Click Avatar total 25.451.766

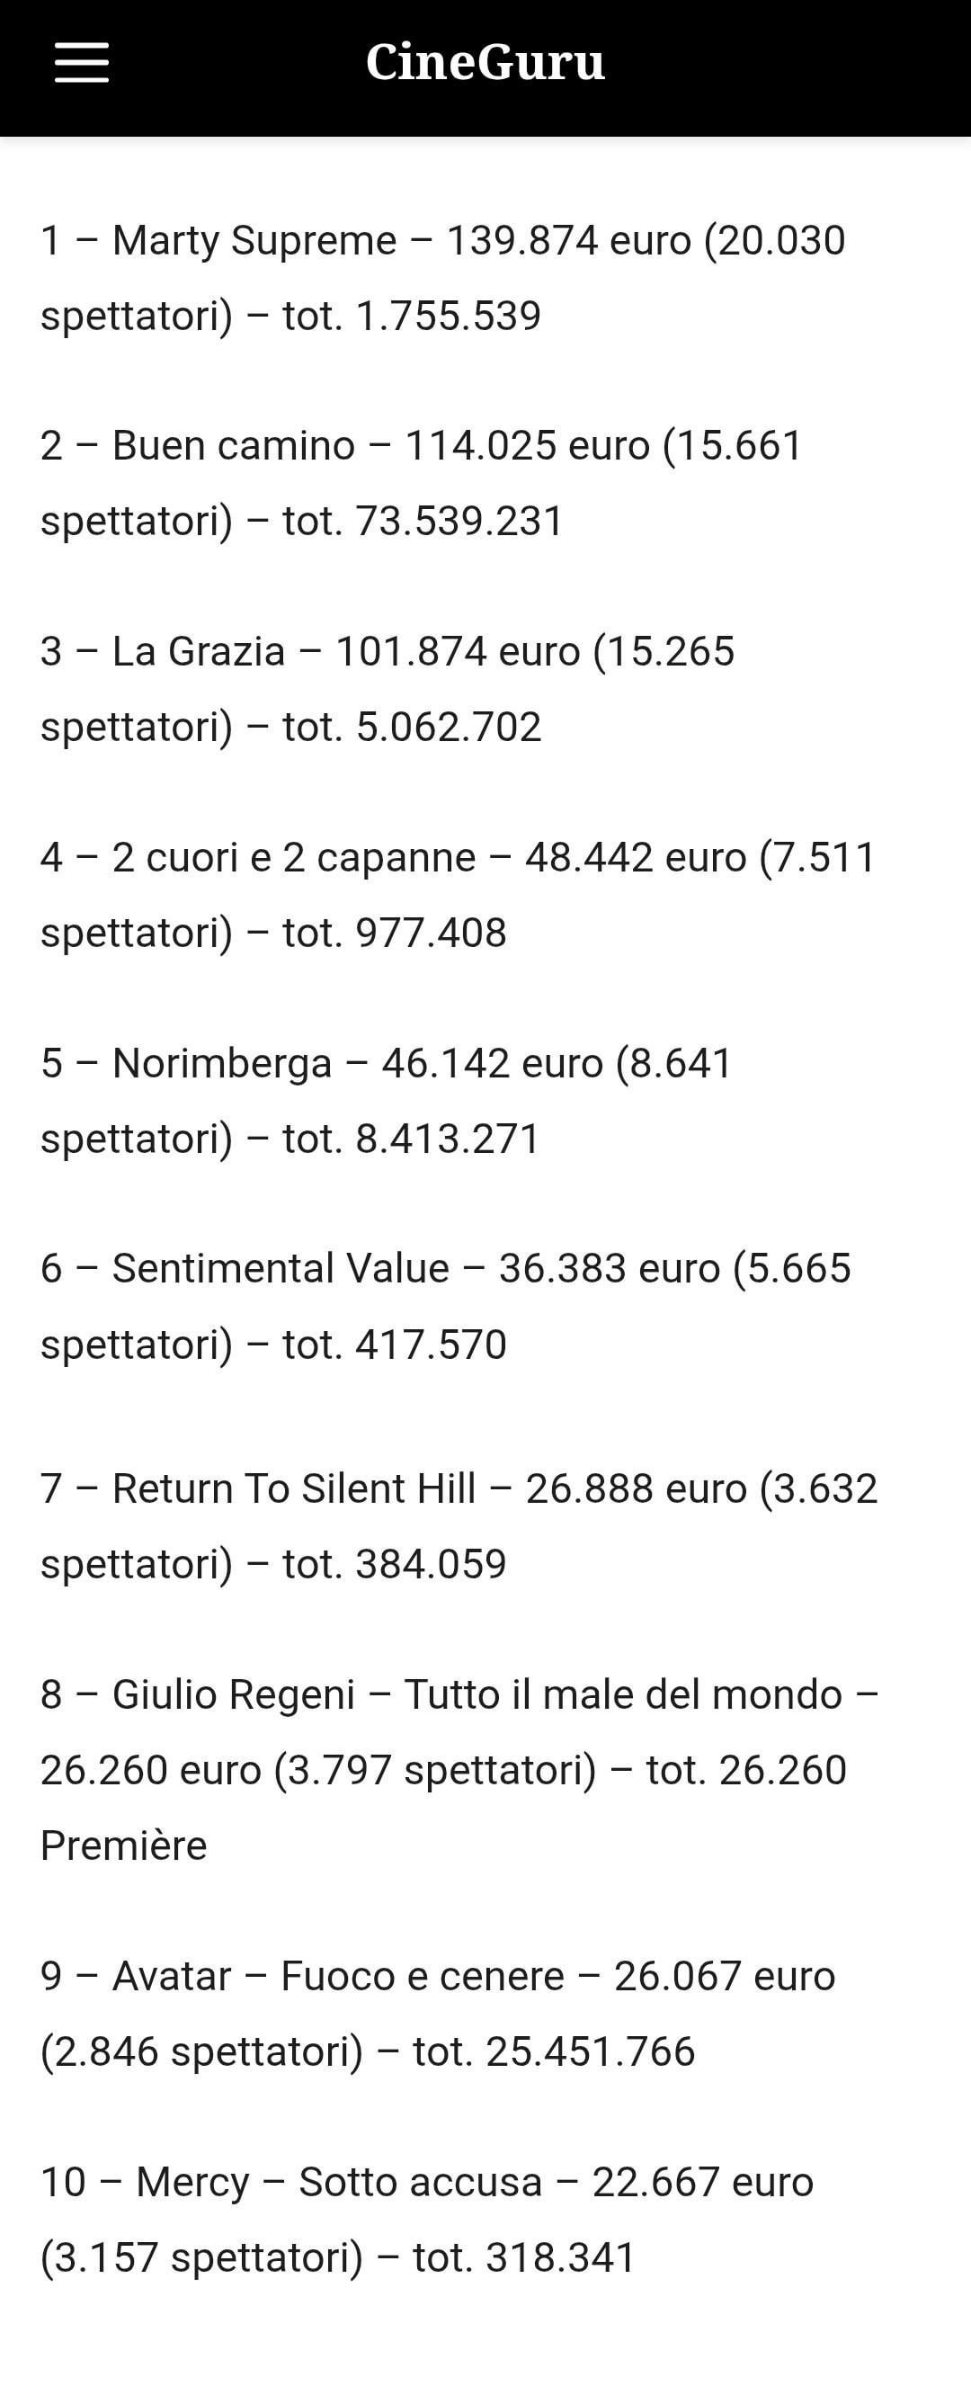click(x=590, y=2051)
